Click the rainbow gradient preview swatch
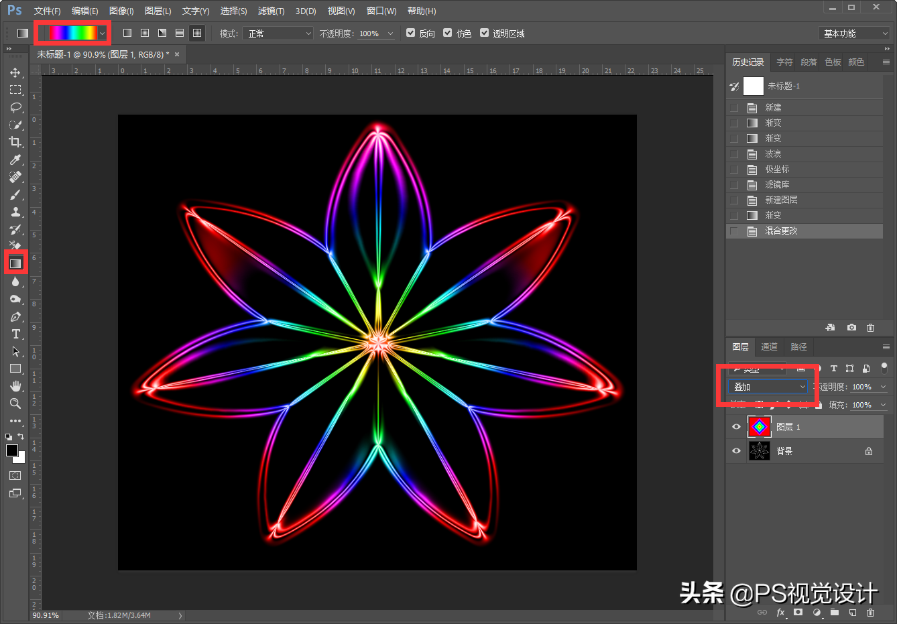The image size is (897, 624). click(x=73, y=33)
